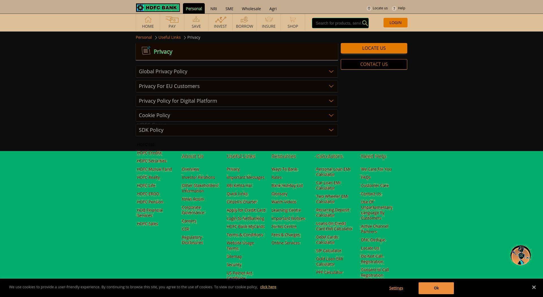Click the Help question mark icon

coord(394,8)
